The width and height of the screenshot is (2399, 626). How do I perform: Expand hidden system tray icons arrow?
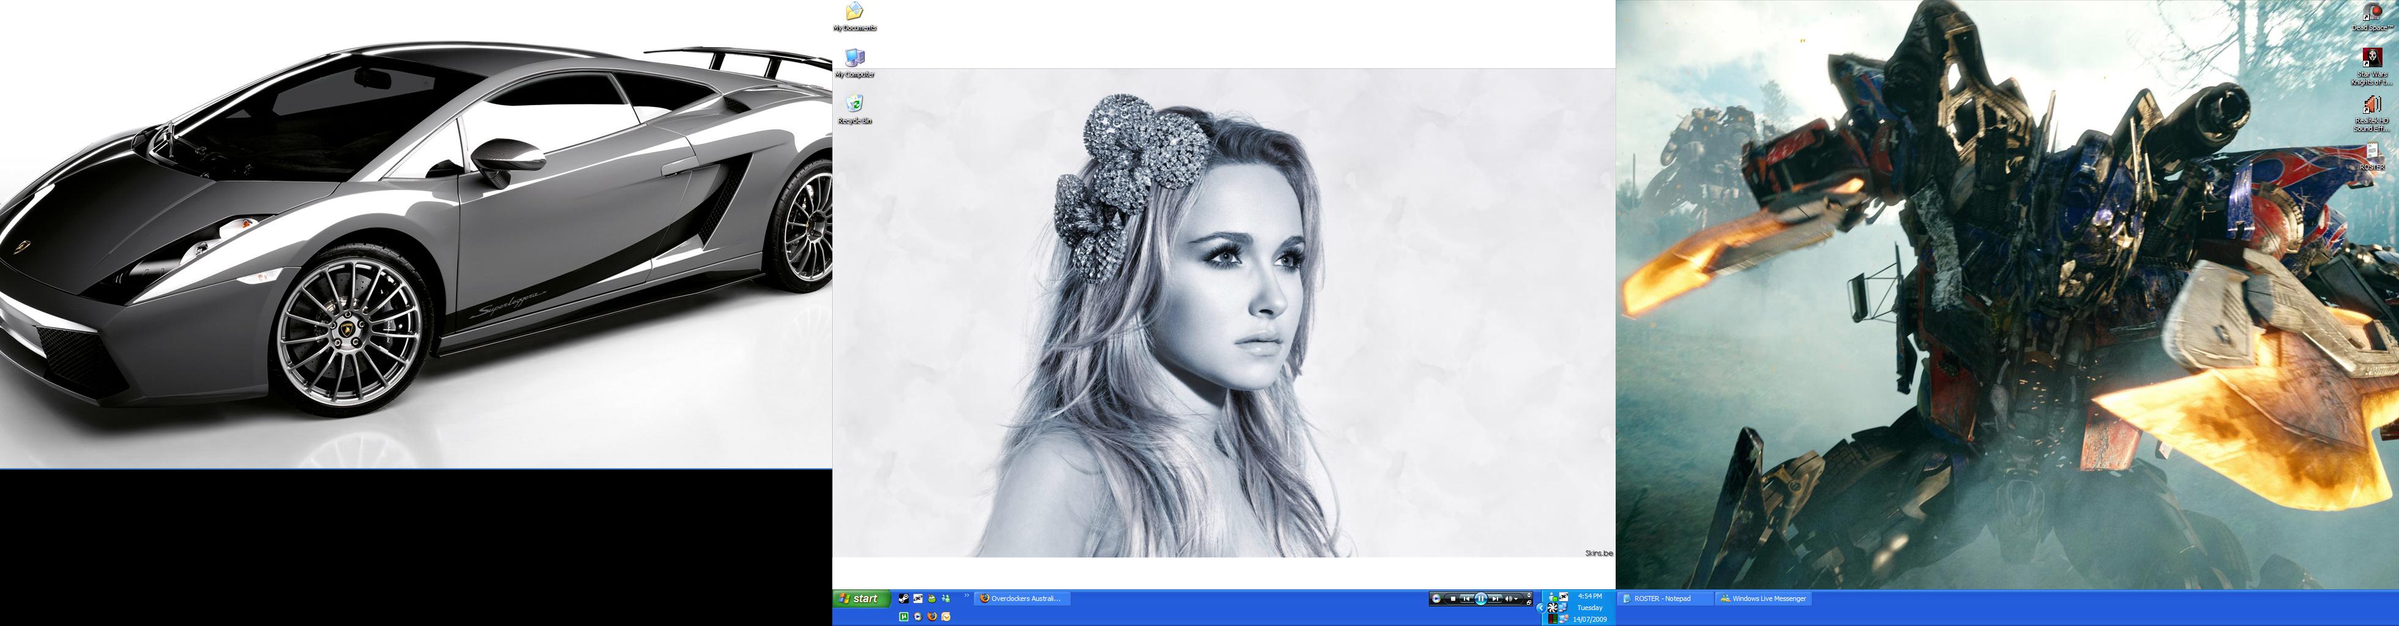tap(1541, 608)
